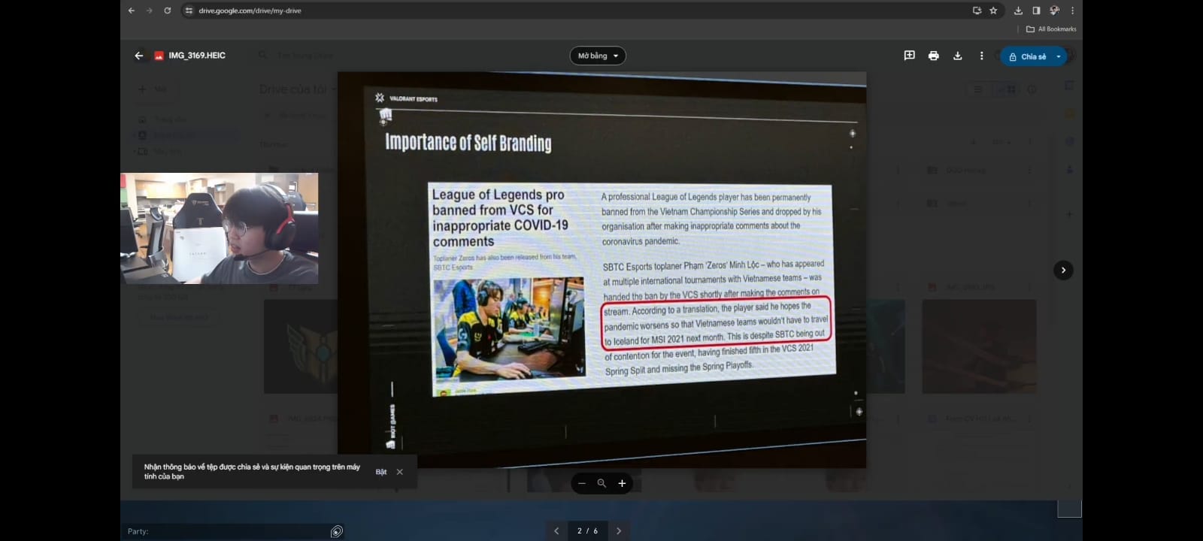Open the Chrome profile avatar
The width and height of the screenshot is (1203, 541).
click(x=1054, y=11)
